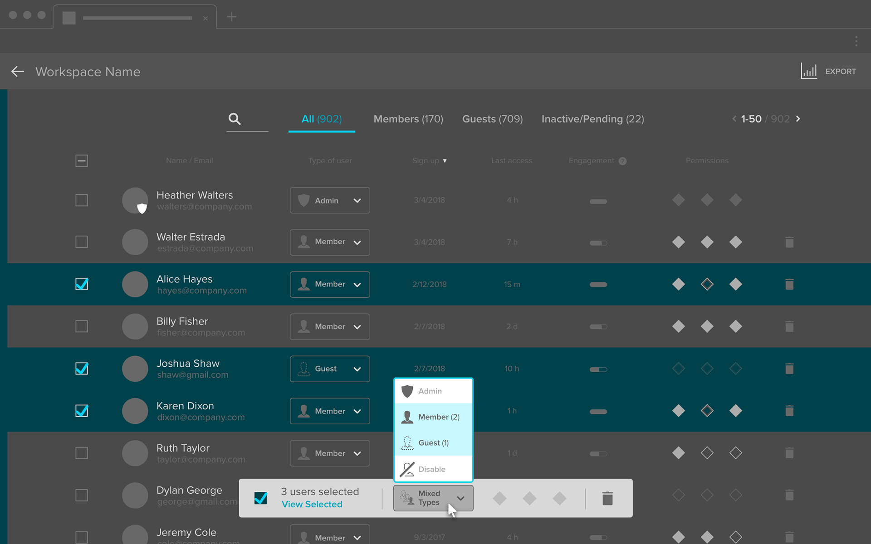
Task: Delete selected users with bulk bar trash icon
Action: [x=607, y=498]
